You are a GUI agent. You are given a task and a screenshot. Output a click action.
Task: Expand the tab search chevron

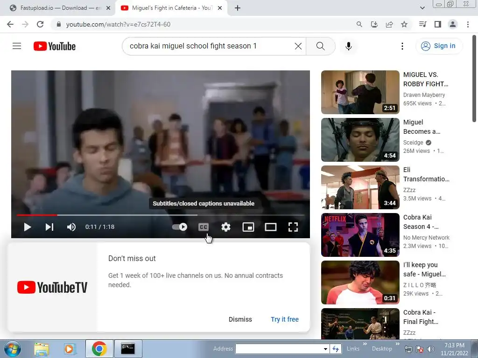[x=422, y=8]
